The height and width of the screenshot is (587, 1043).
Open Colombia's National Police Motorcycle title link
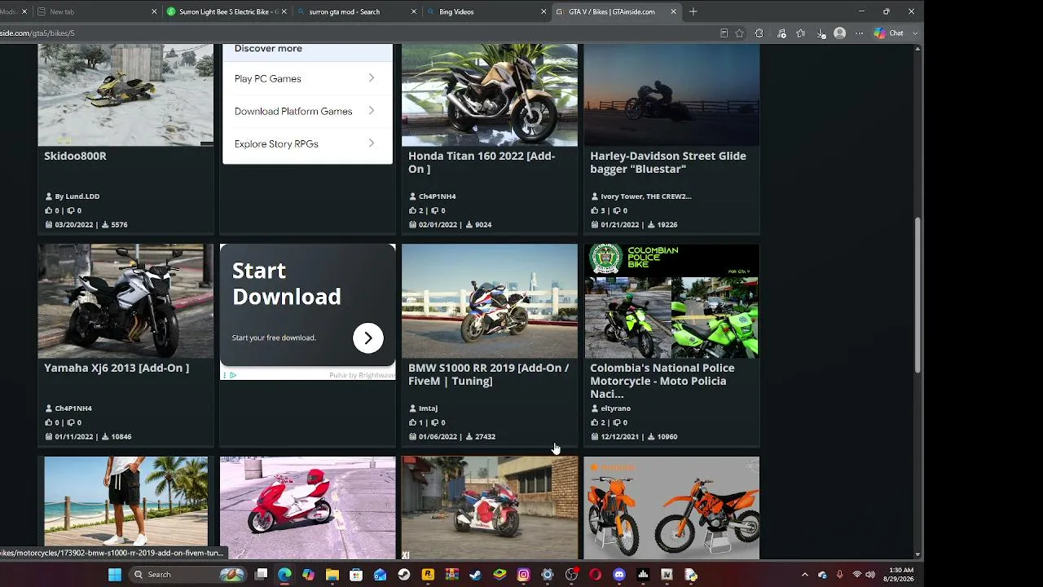click(662, 381)
